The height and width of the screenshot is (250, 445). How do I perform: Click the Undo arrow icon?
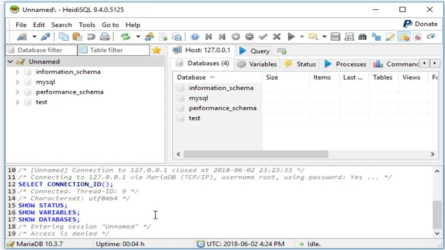[x=91, y=37]
